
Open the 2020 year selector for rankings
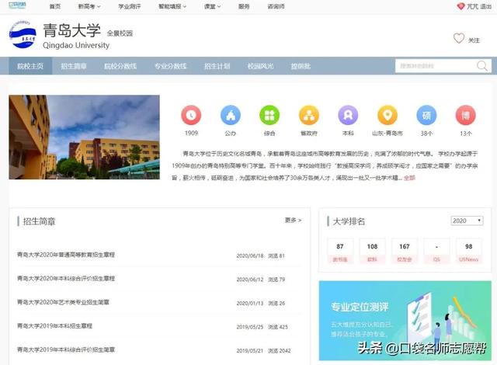pyautogui.click(x=467, y=221)
